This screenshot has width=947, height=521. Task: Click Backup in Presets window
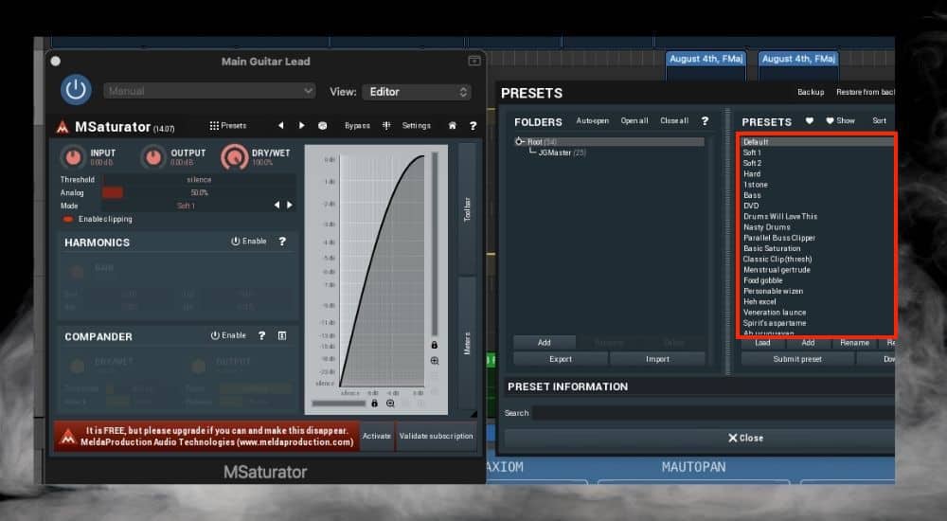811,92
